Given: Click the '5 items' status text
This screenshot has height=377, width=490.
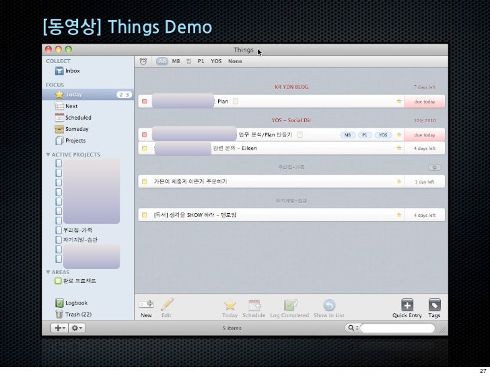Looking at the screenshot, I should pos(232,329).
